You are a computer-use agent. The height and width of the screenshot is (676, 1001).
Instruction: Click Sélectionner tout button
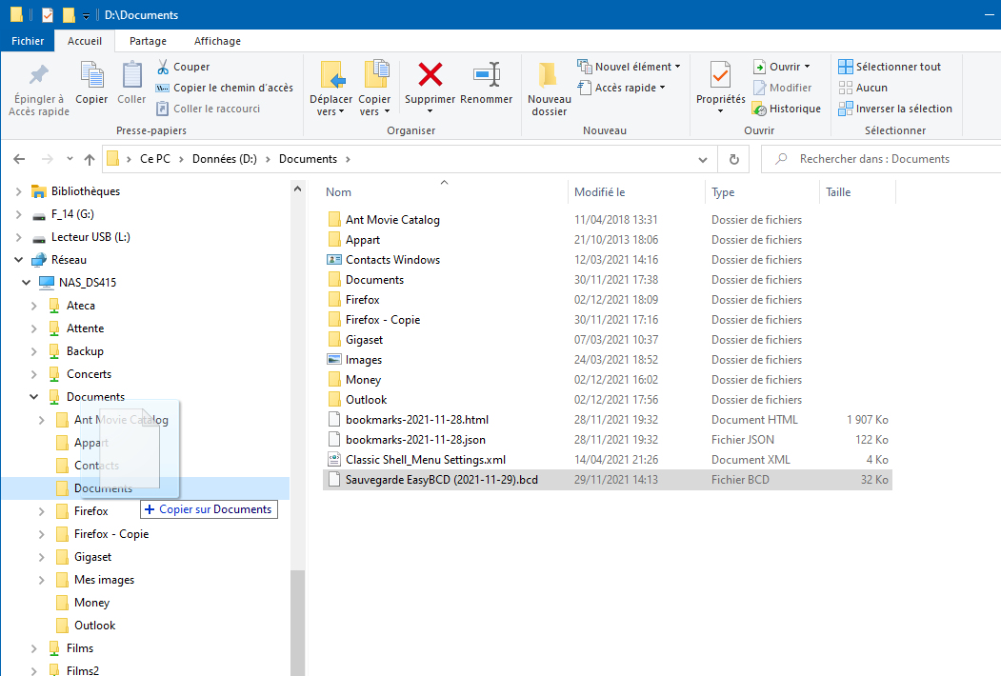tap(890, 67)
